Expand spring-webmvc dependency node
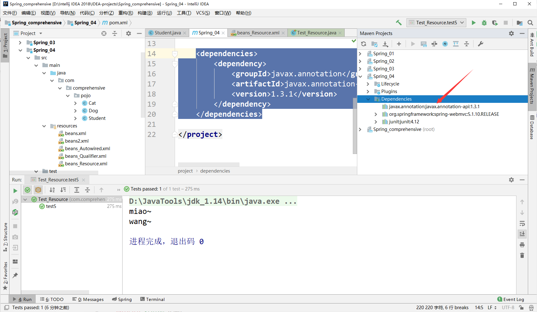This screenshot has height=312, width=537. [x=376, y=114]
